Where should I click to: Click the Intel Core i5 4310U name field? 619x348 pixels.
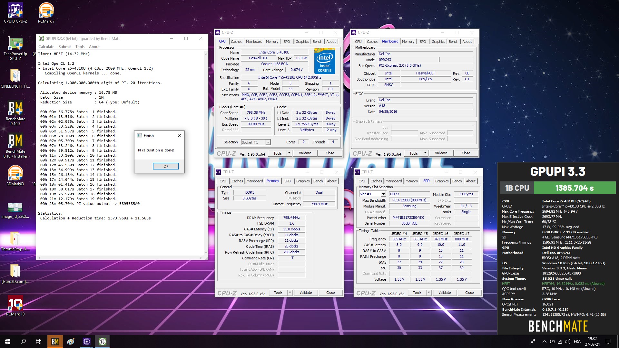click(274, 52)
